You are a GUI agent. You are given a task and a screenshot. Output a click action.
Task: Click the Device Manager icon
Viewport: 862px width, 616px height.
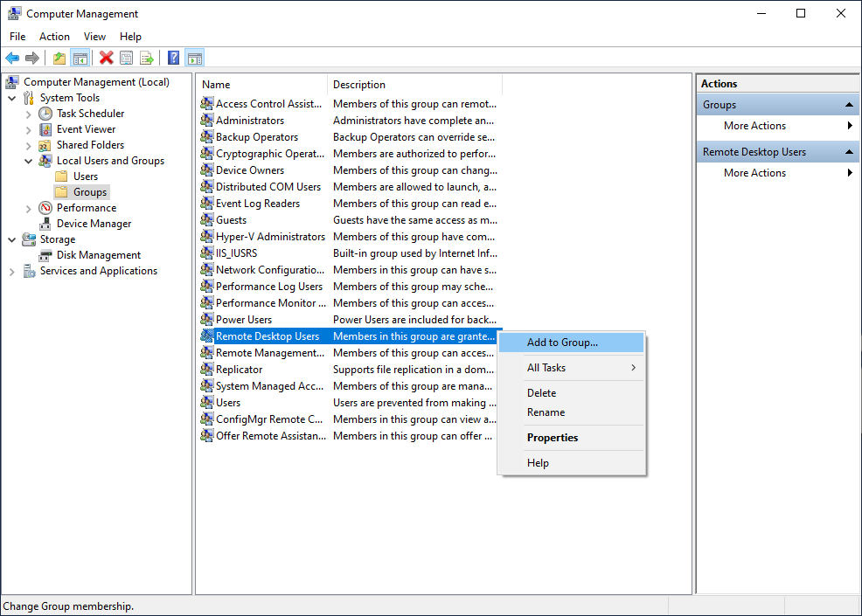pos(45,225)
